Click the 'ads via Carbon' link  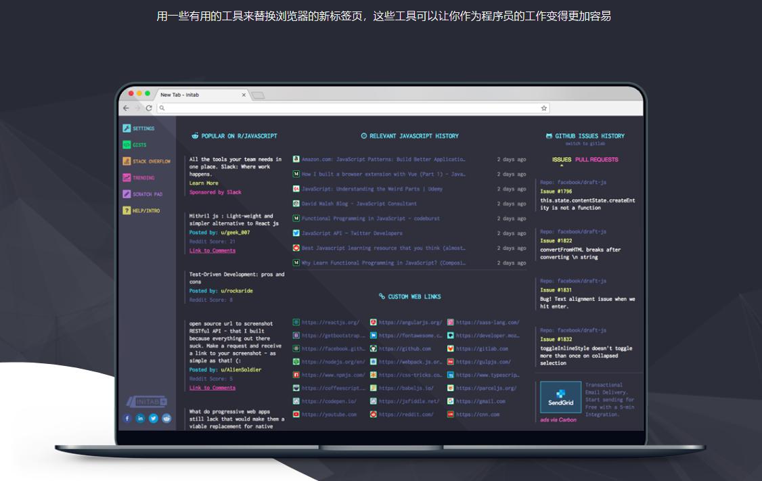pyautogui.click(x=558, y=420)
